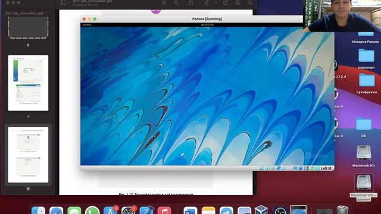Zoom in using Preview's toolbar magnifier plus
381x214 pixels.
(x=176, y=2)
